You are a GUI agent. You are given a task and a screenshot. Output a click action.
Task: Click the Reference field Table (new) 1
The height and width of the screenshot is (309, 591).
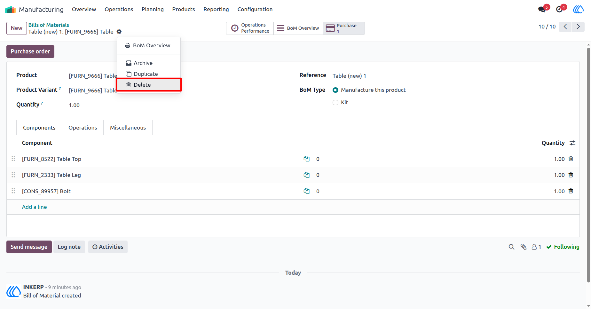click(x=349, y=76)
